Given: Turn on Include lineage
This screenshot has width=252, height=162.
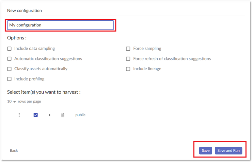Looking at the screenshot, I should [x=128, y=69].
